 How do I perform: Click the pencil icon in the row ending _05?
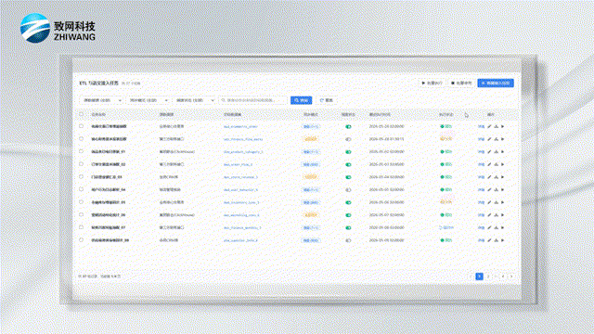click(x=489, y=202)
